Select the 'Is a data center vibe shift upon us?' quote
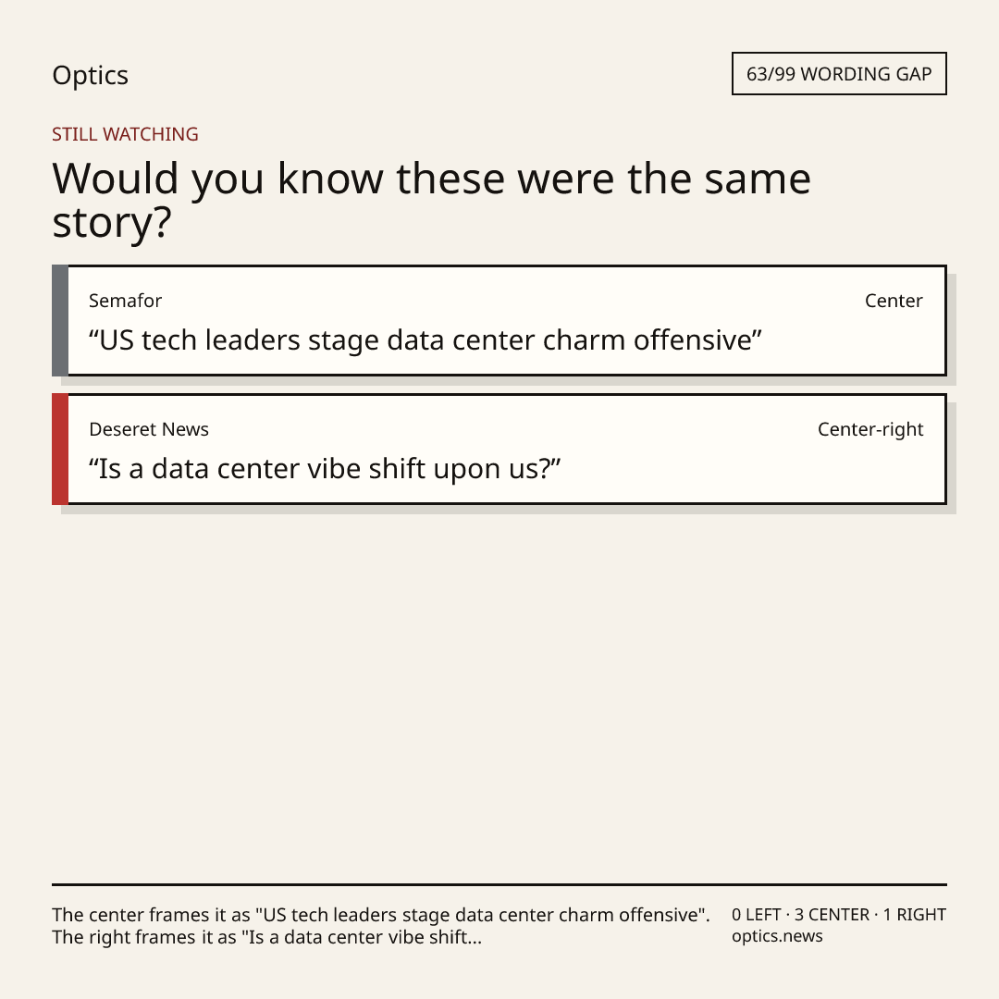Screen dimensions: 999x999 pyautogui.click(x=325, y=469)
